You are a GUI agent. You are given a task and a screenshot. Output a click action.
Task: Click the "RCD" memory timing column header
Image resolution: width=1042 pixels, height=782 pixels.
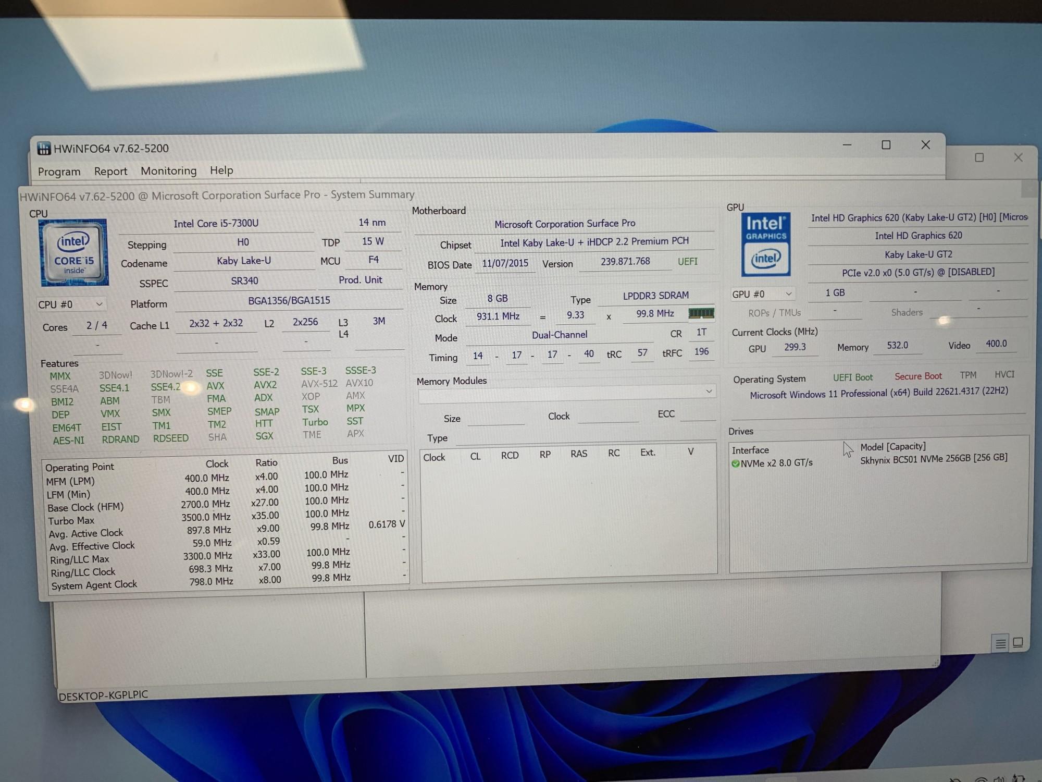510,456
